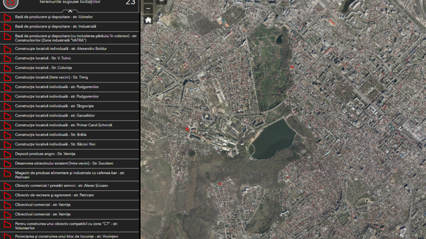This screenshot has width=426, height=239.
Task: Click the red parcel logo in the header
Action: tap(10, 3)
